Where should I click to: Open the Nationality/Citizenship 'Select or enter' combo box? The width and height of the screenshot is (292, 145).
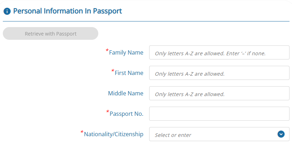pyautogui.click(x=212, y=134)
